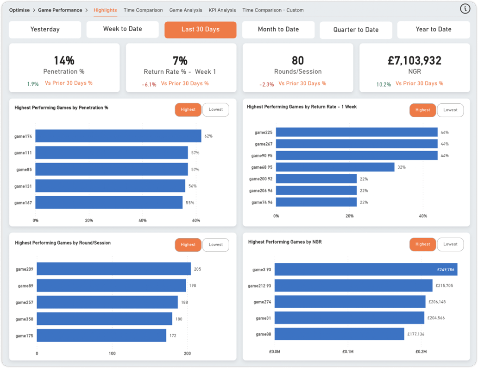
Task: Click the Highest Performing Games by NGR title
Action: (285, 242)
